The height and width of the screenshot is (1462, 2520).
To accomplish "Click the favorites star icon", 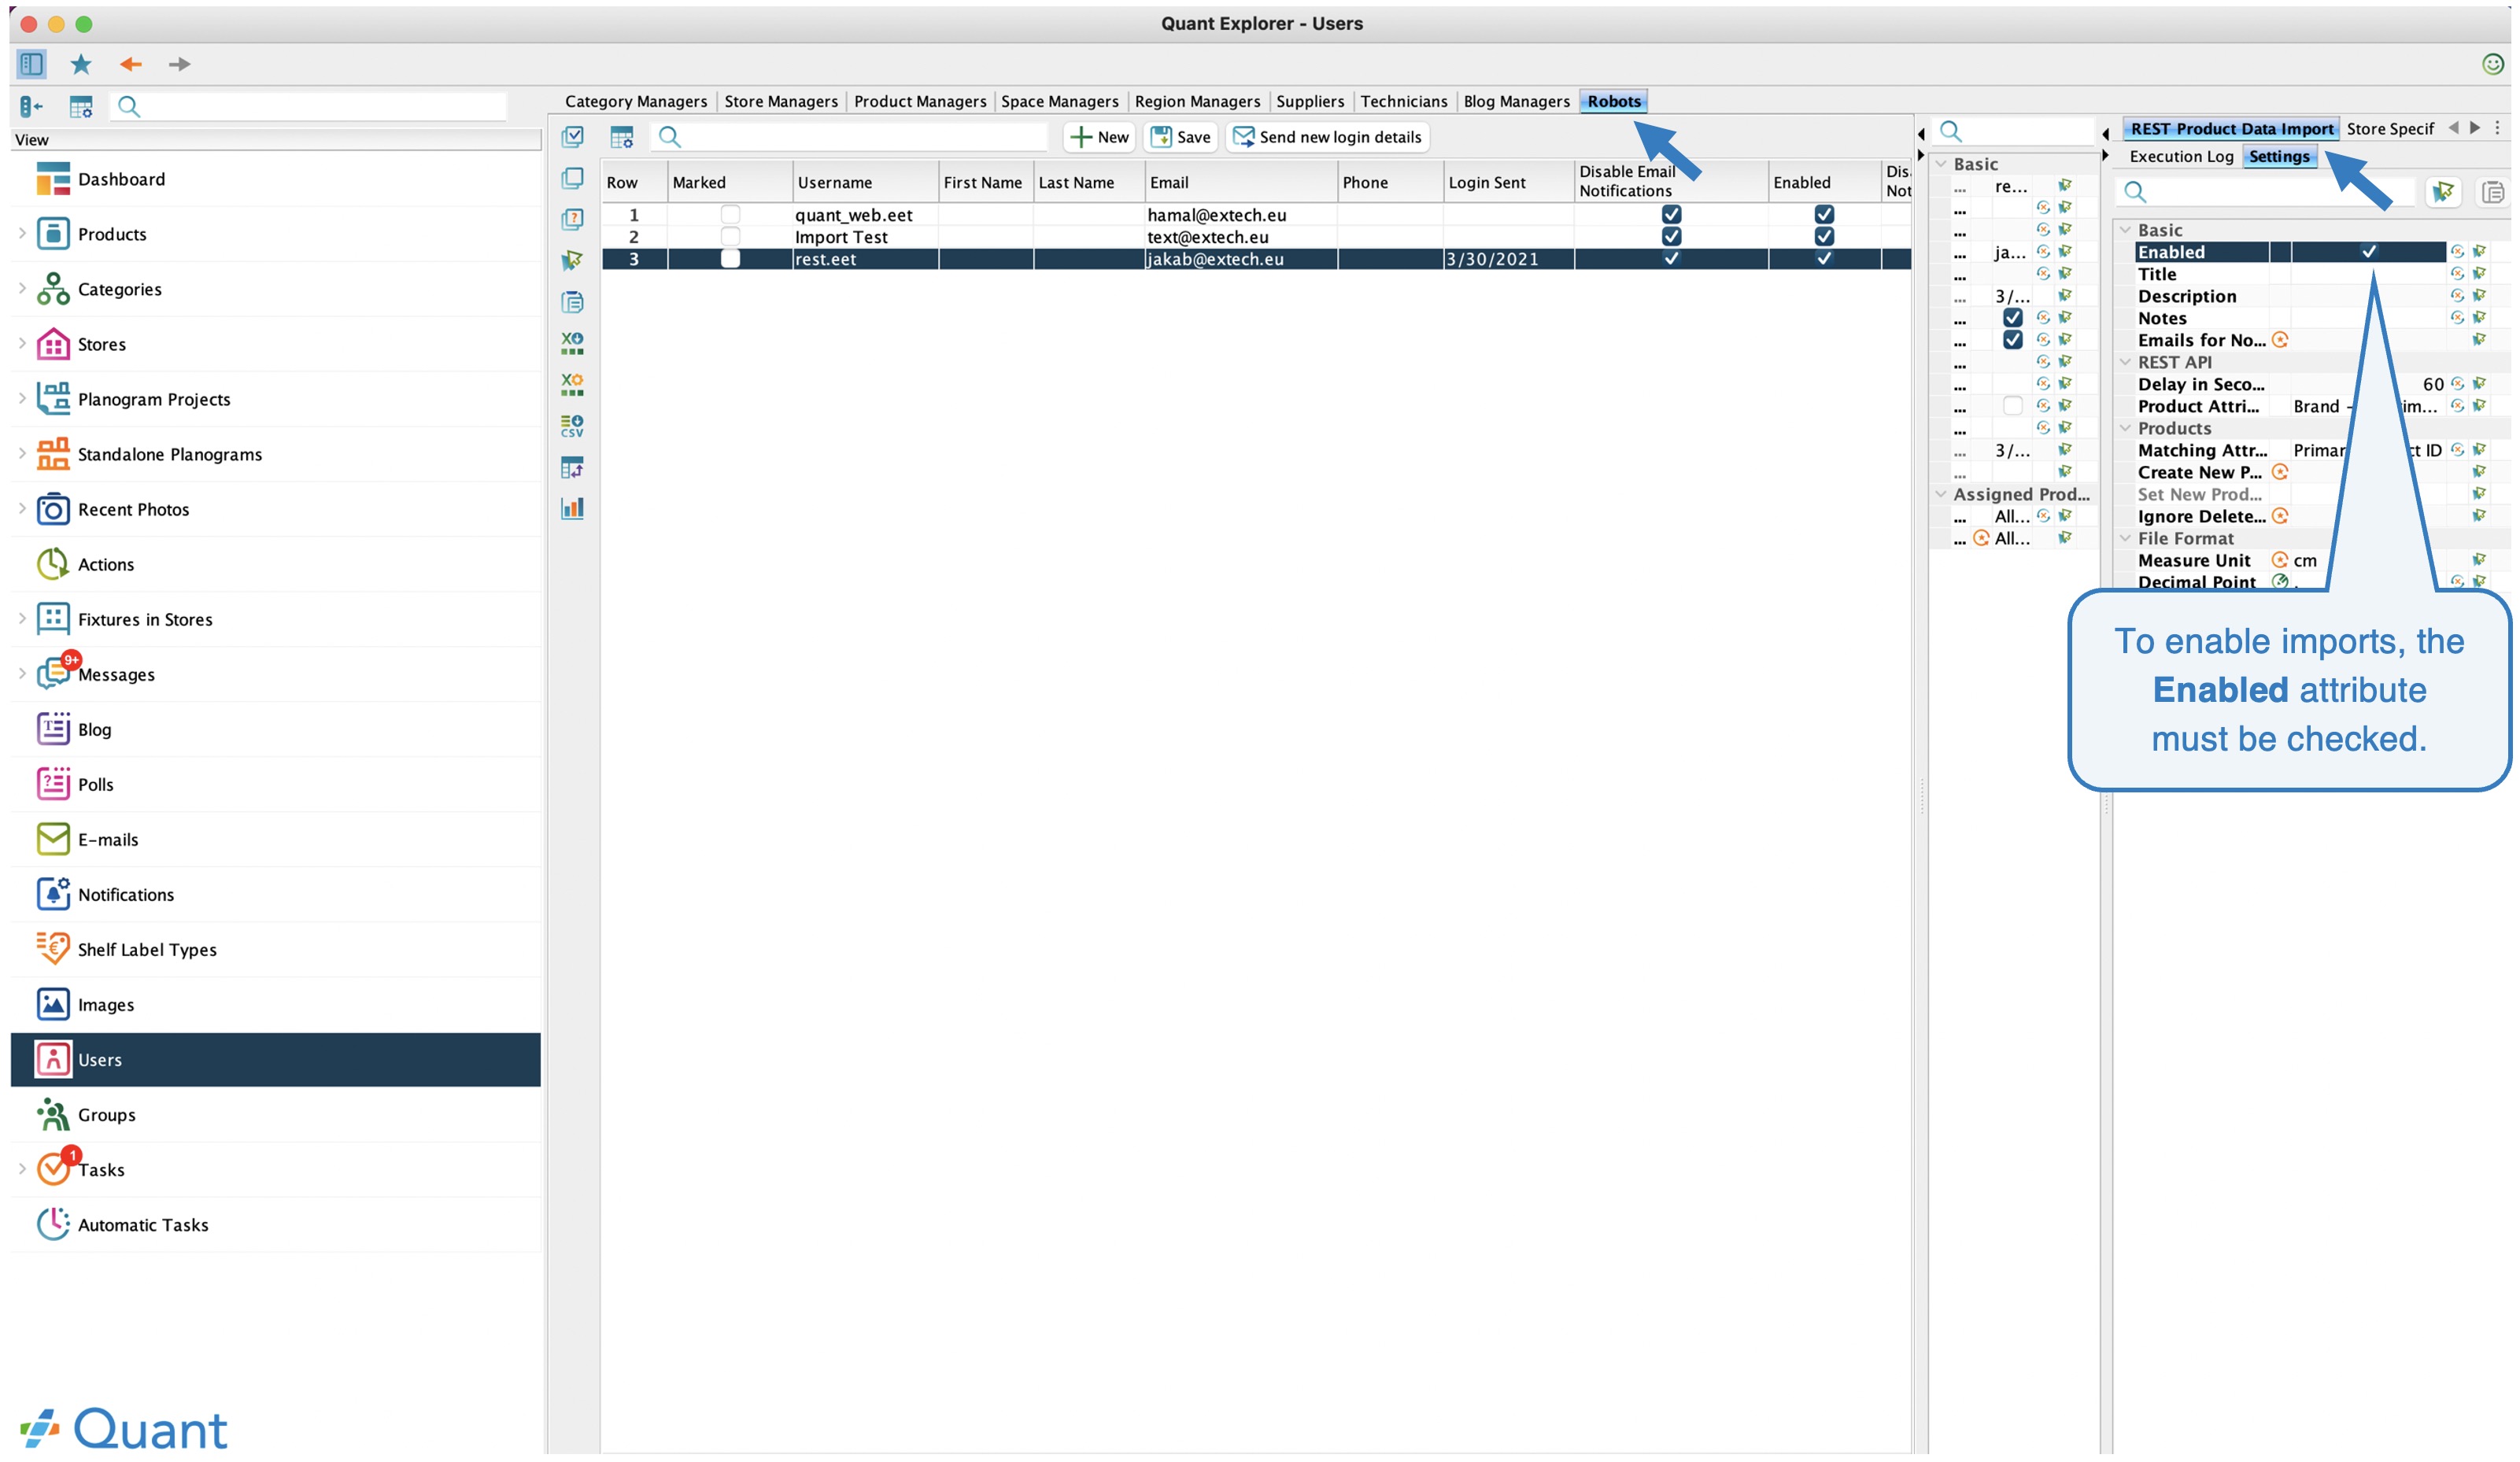I will (81, 64).
